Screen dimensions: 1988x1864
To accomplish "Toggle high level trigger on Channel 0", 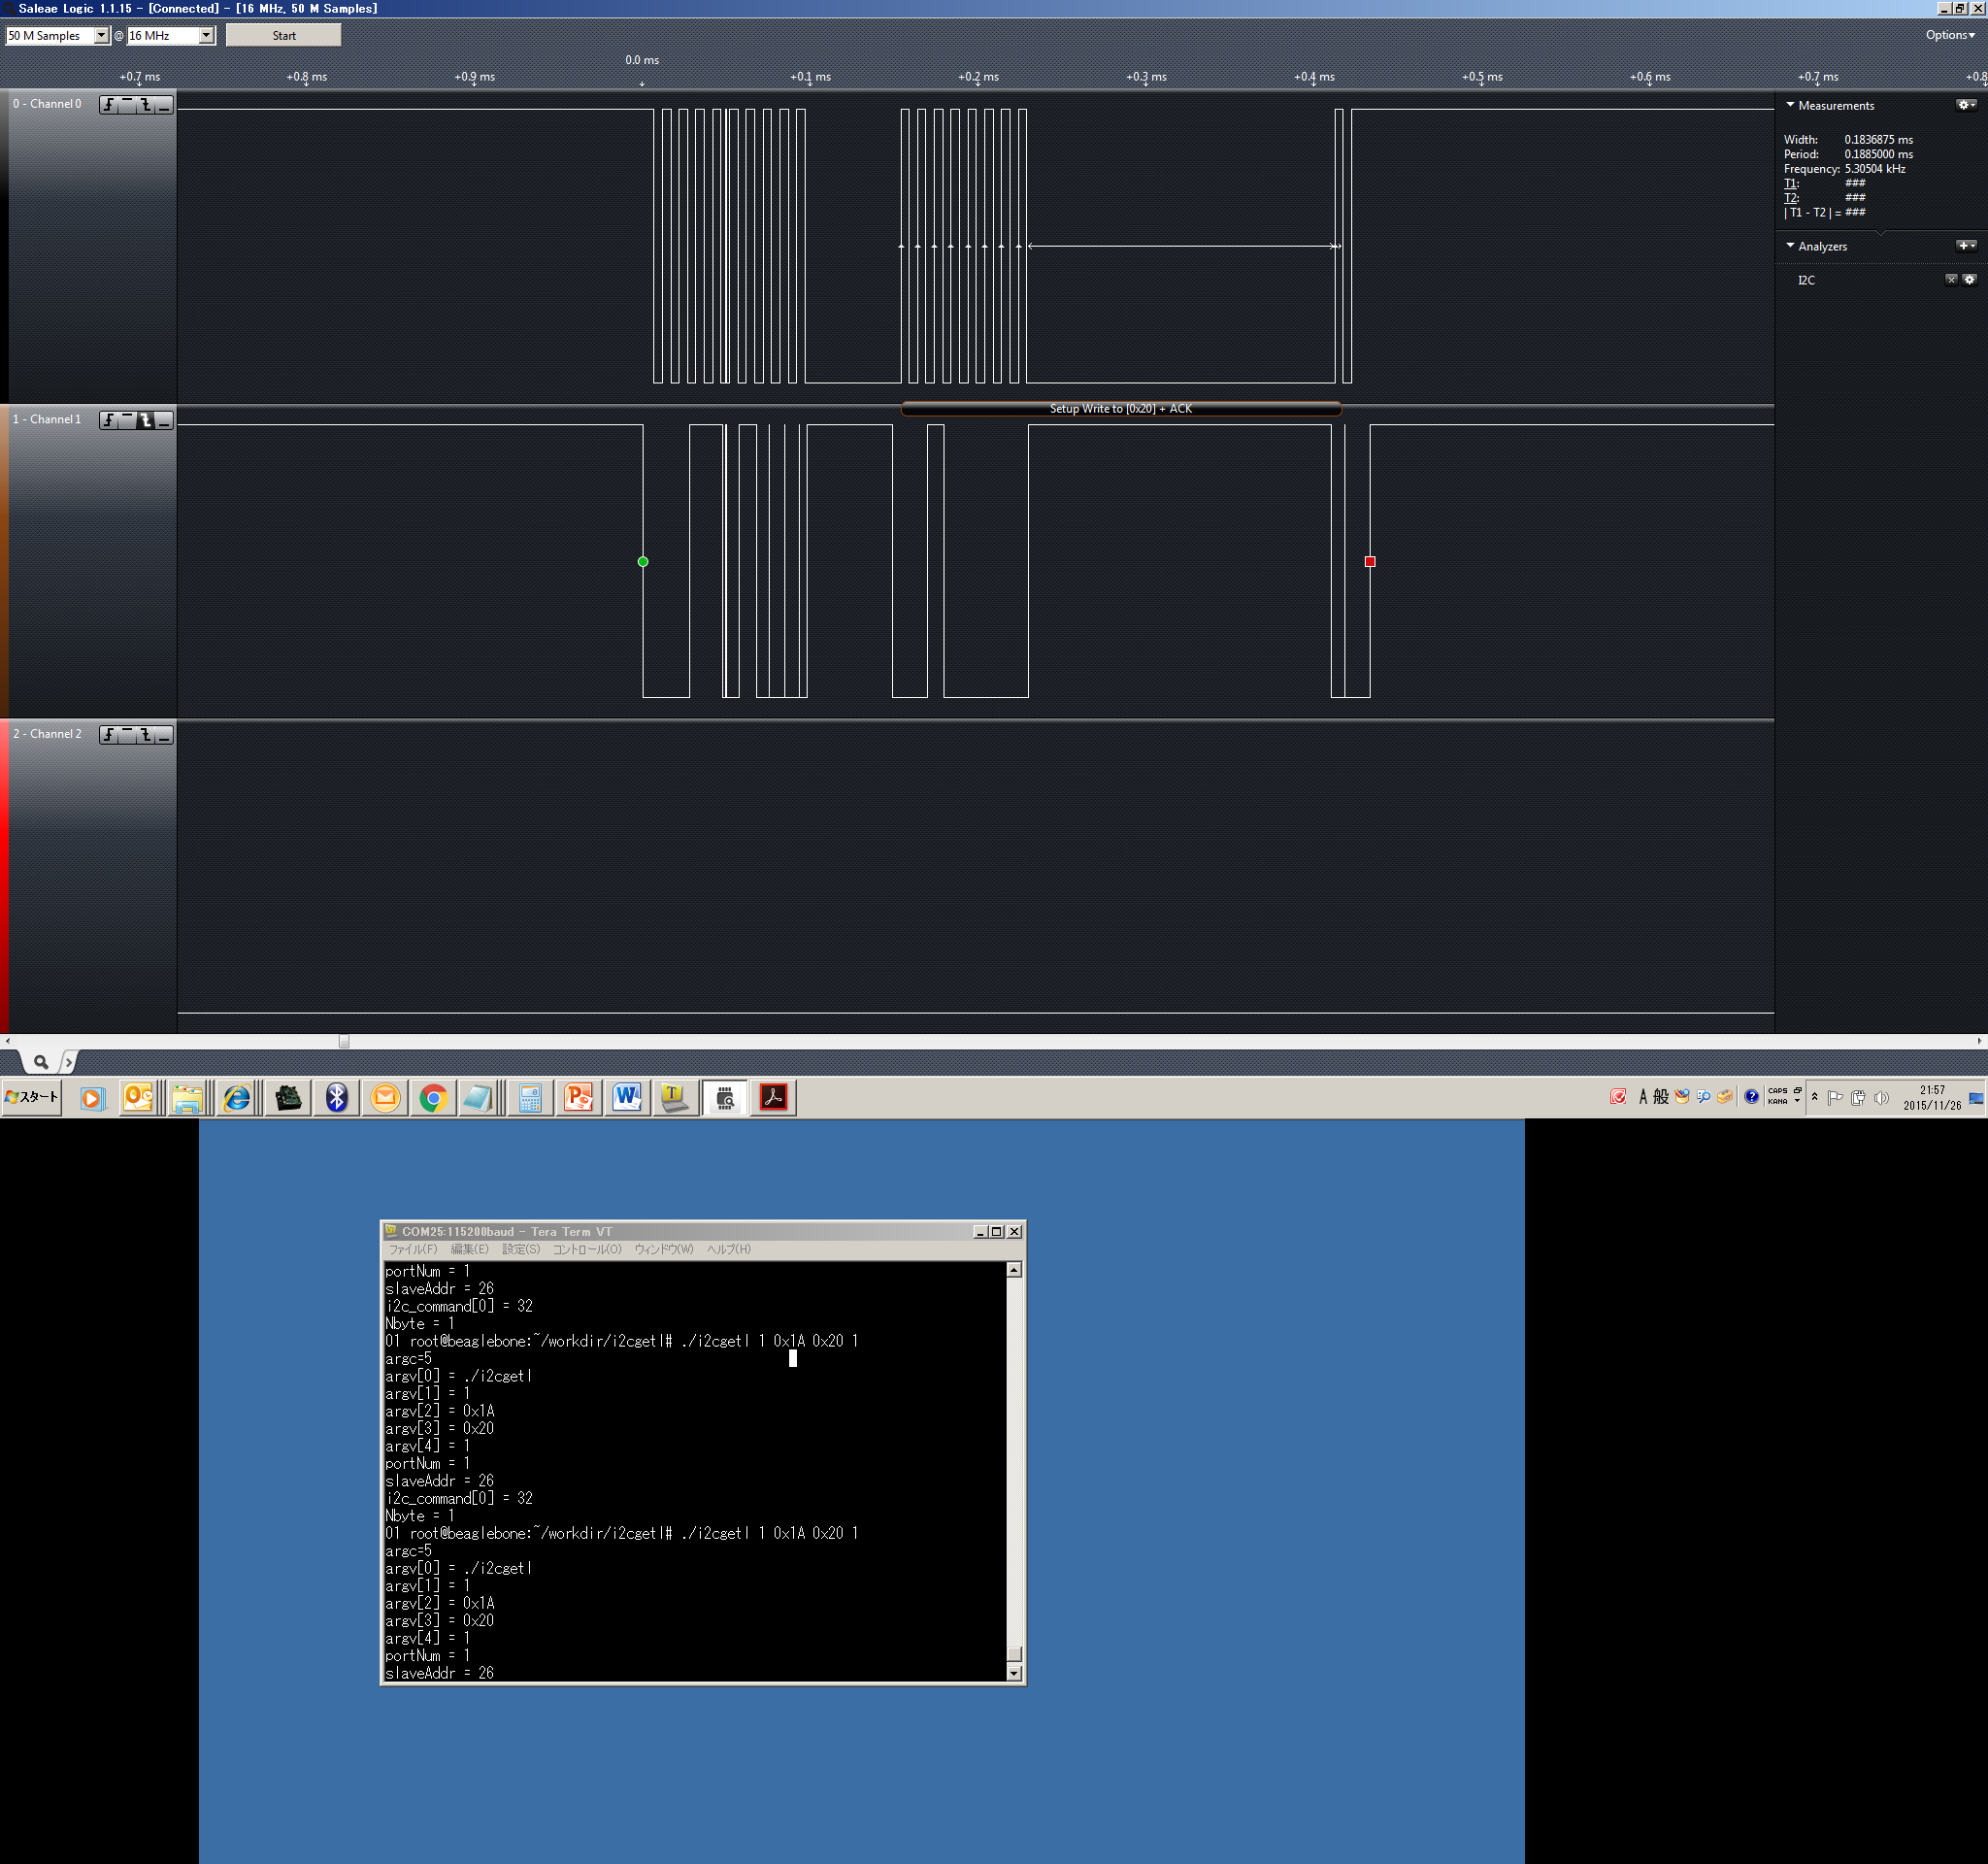I will (127, 104).
